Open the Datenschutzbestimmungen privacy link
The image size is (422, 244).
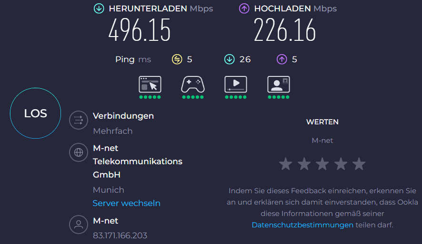[x=302, y=225]
